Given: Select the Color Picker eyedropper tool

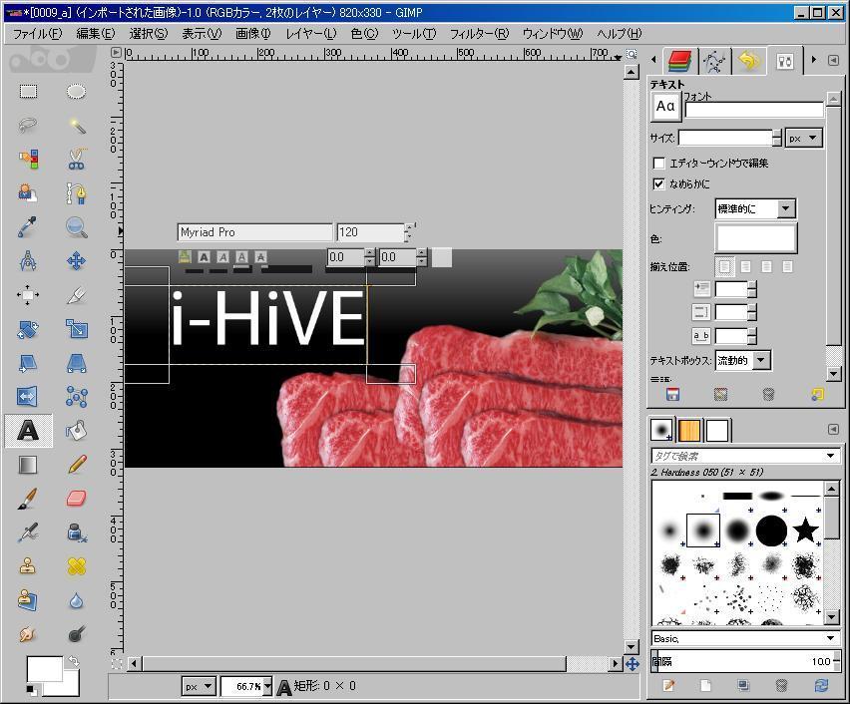Looking at the screenshot, I should (28, 227).
